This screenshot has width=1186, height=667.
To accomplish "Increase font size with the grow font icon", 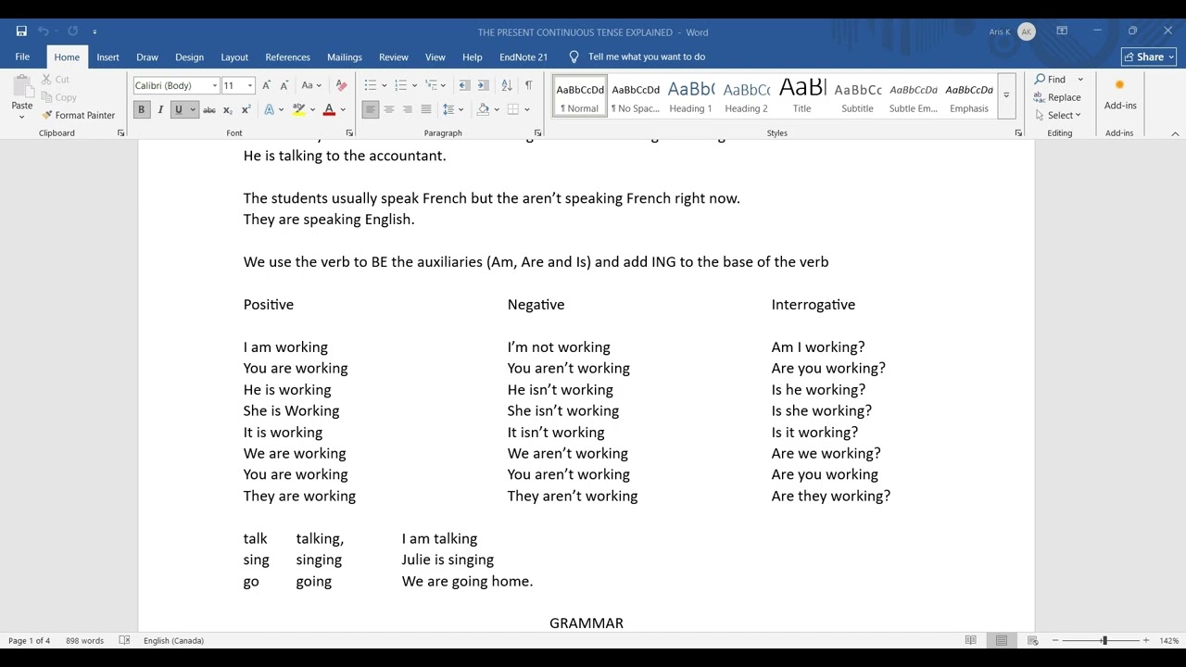I will [267, 85].
